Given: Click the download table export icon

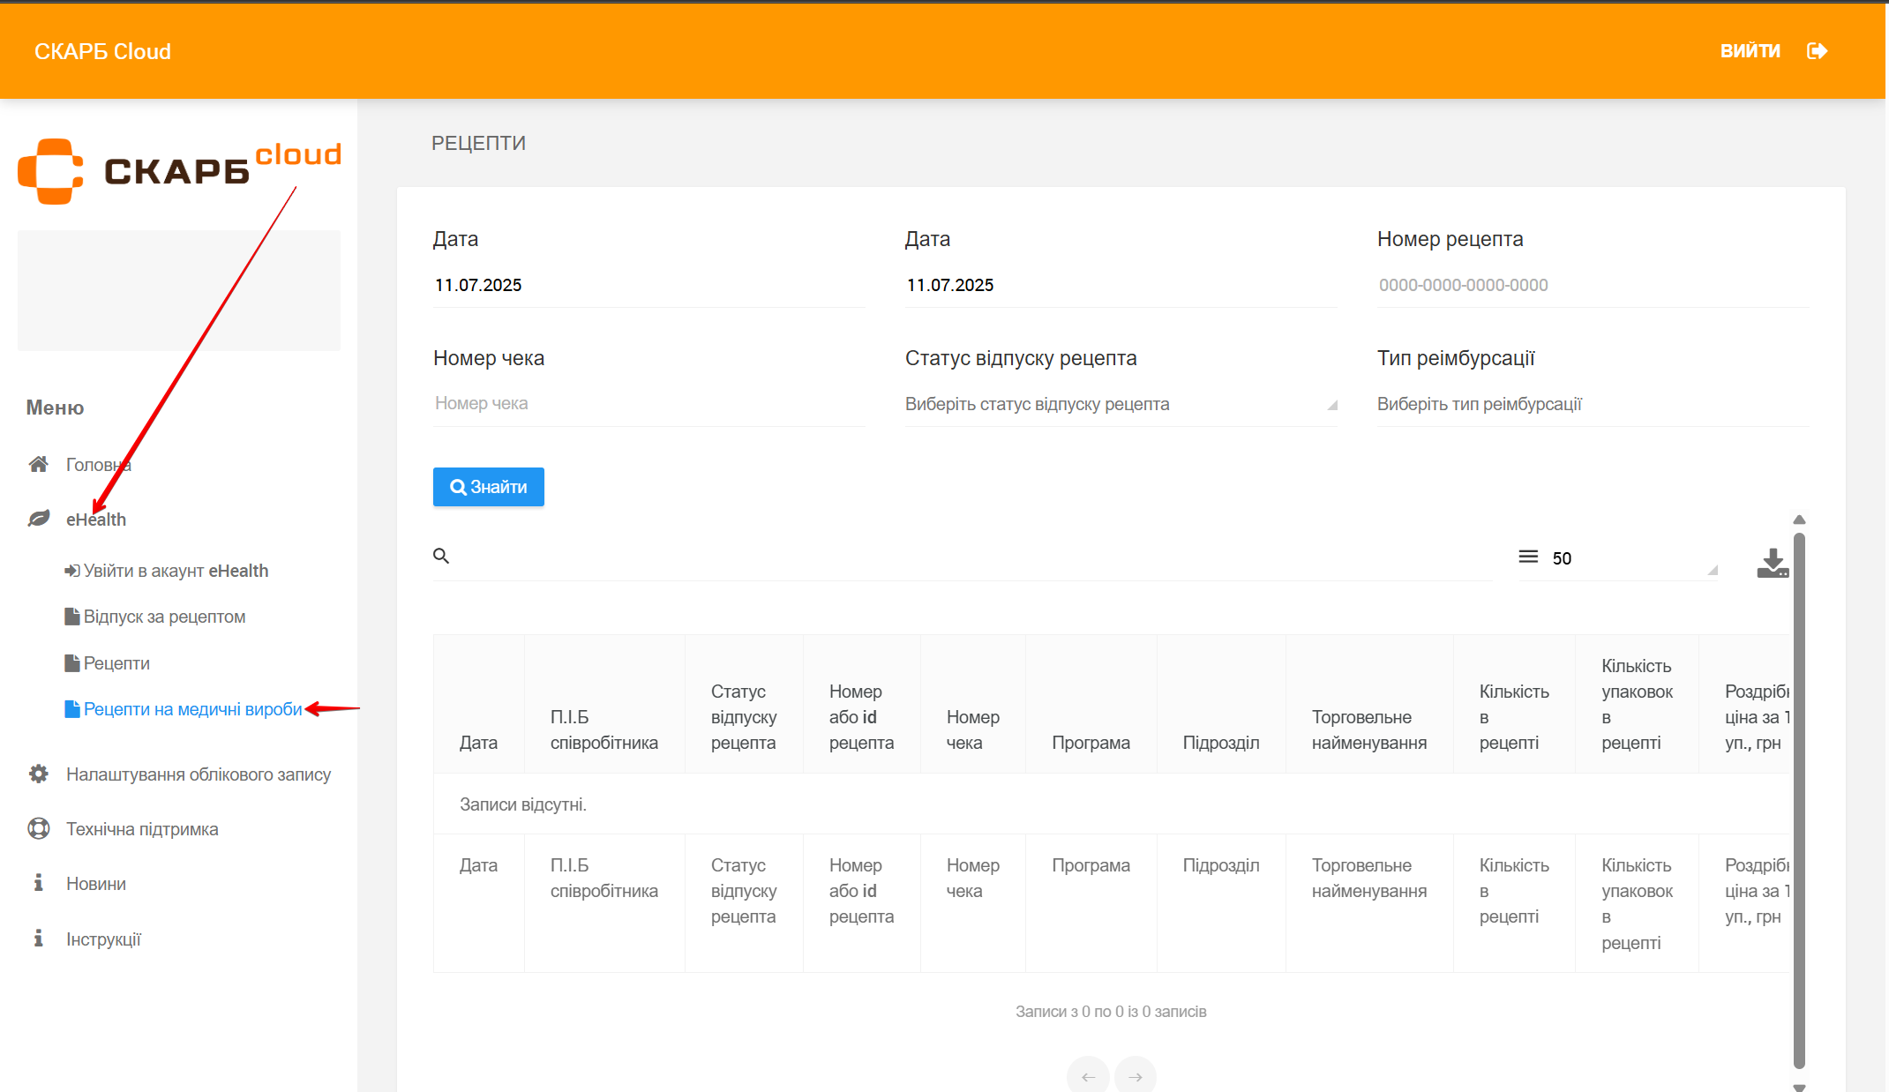Looking at the screenshot, I should pos(1772,562).
